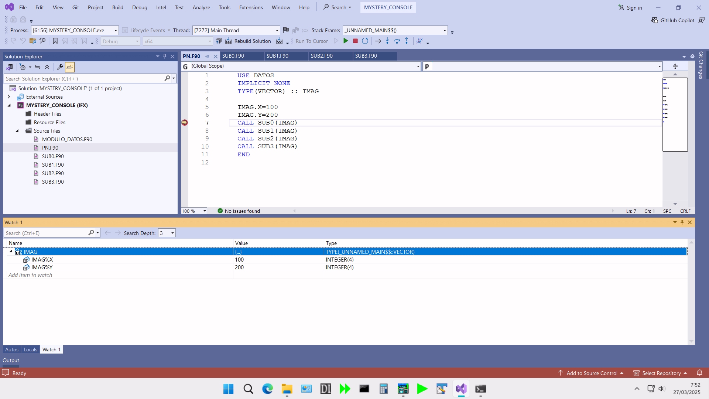Expand the External Sources tree node

coord(9,97)
